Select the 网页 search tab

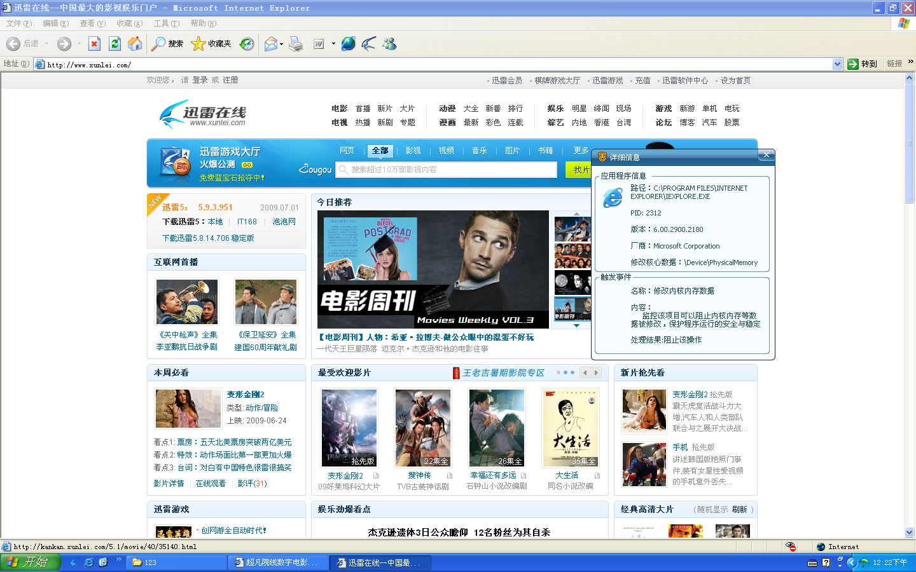tap(347, 151)
